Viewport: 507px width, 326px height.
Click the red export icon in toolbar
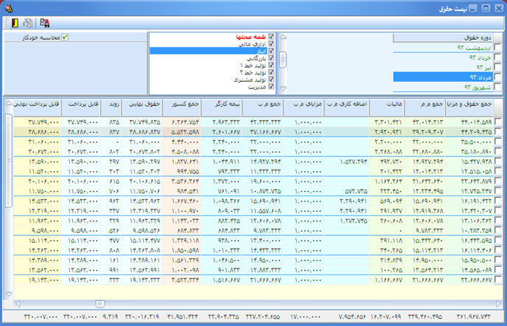coord(46,23)
